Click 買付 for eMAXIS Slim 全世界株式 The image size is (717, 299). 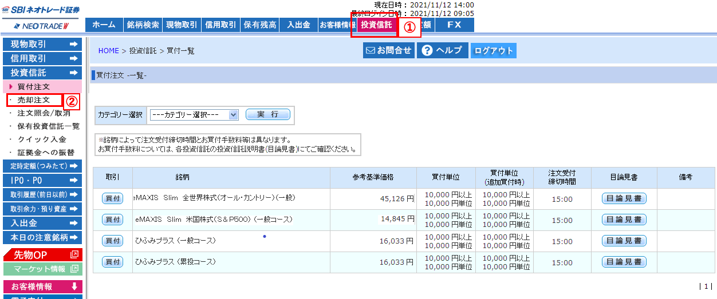pyautogui.click(x=112, y=198)
